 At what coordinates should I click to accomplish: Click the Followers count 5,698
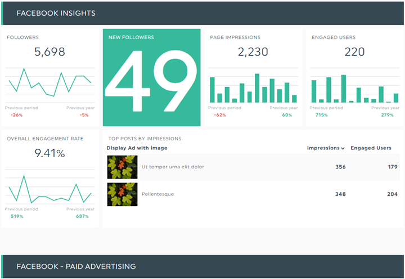[x=49, y=52]
